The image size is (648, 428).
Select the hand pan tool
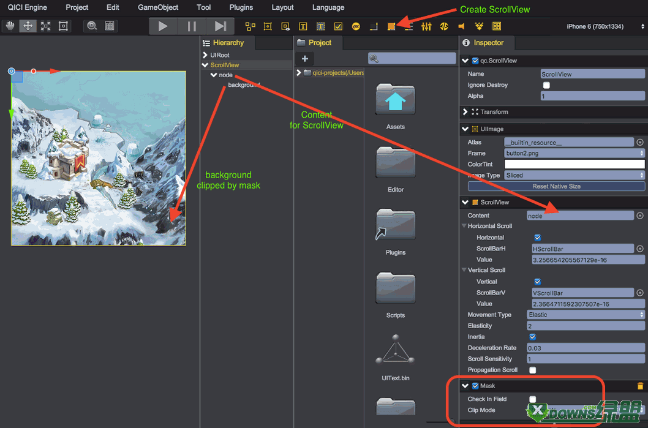(10, 26)
